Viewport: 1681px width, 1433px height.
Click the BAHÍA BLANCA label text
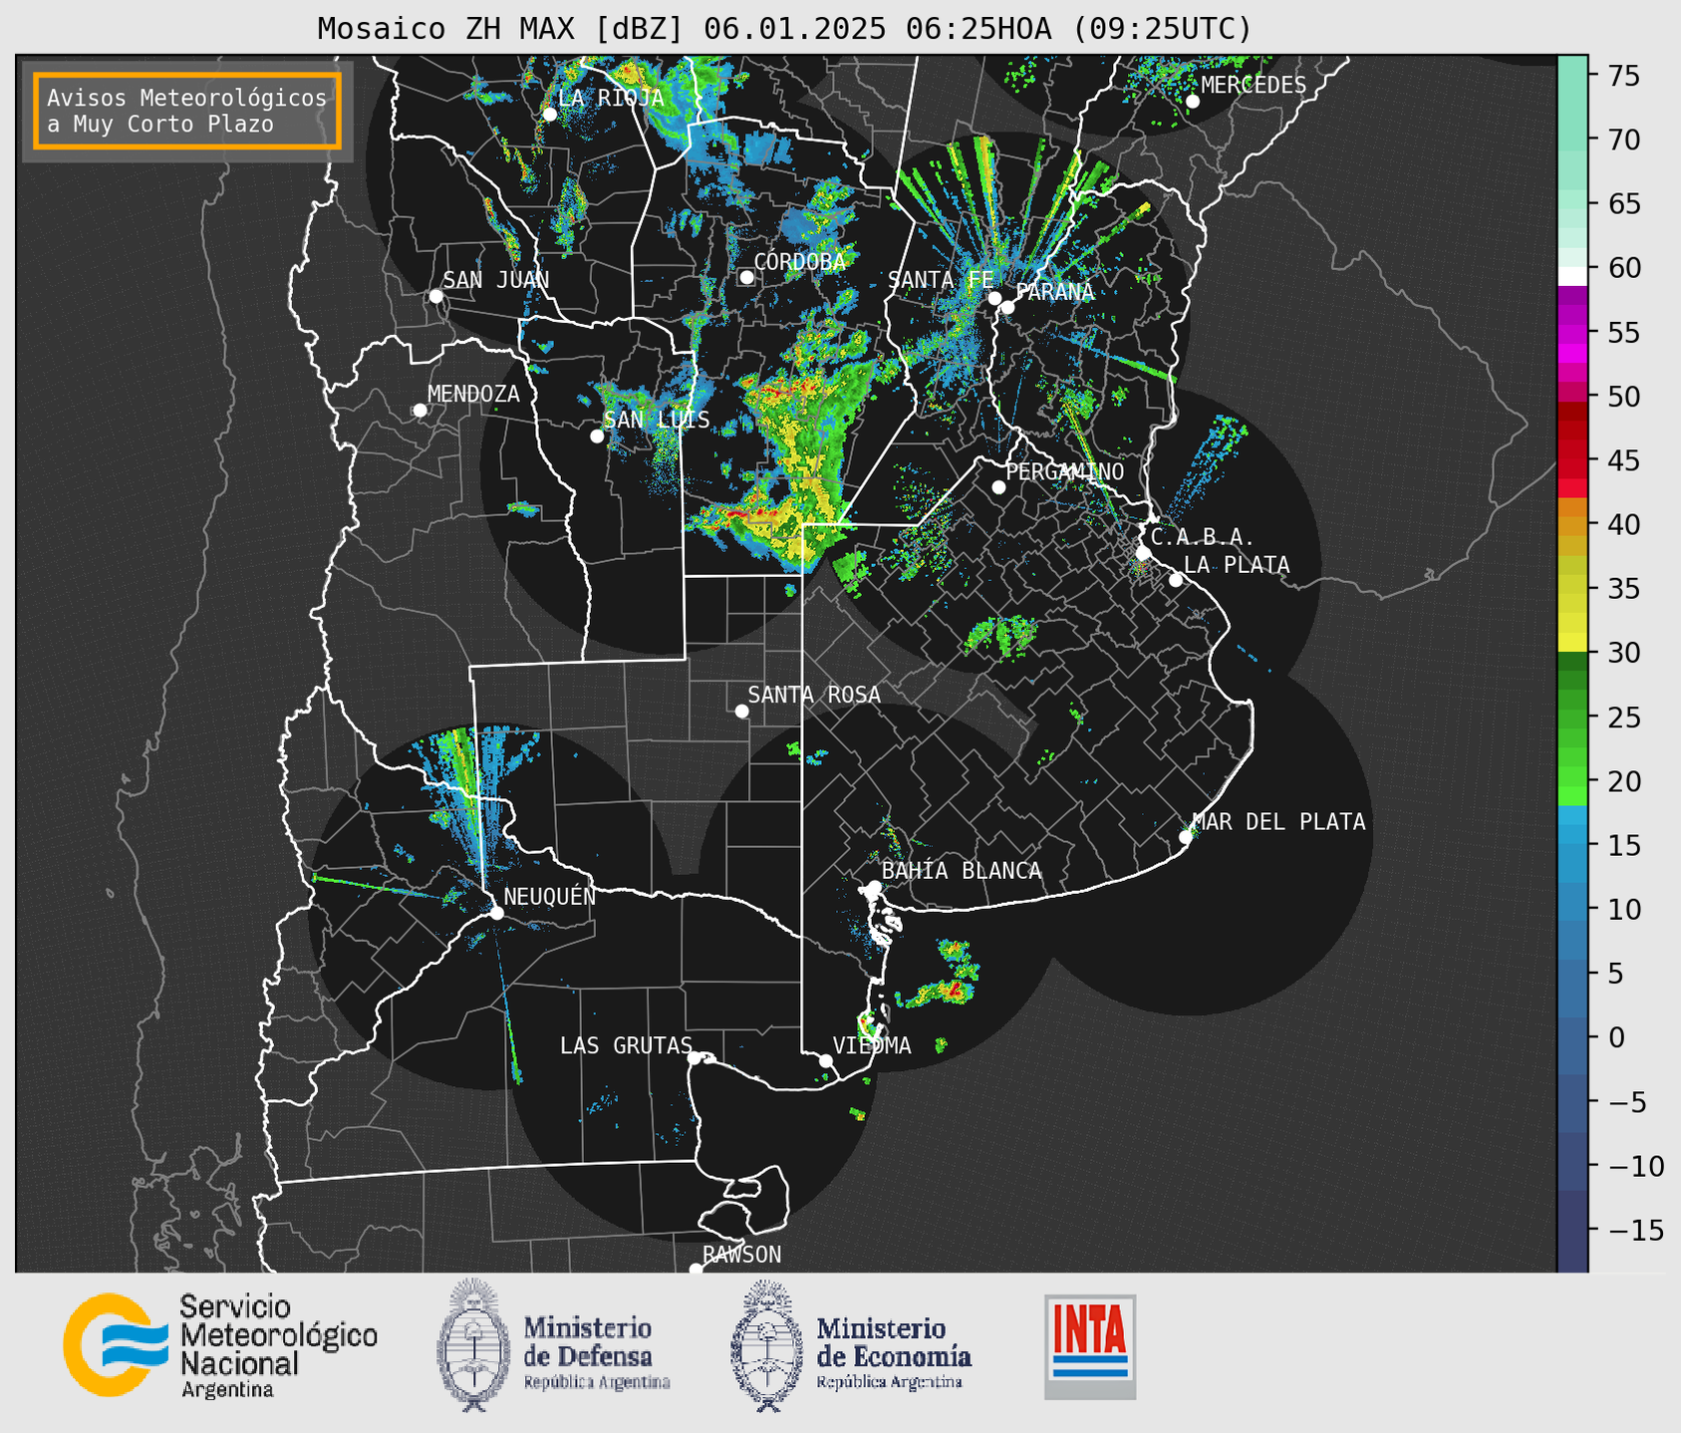click(x=962, y=871)
